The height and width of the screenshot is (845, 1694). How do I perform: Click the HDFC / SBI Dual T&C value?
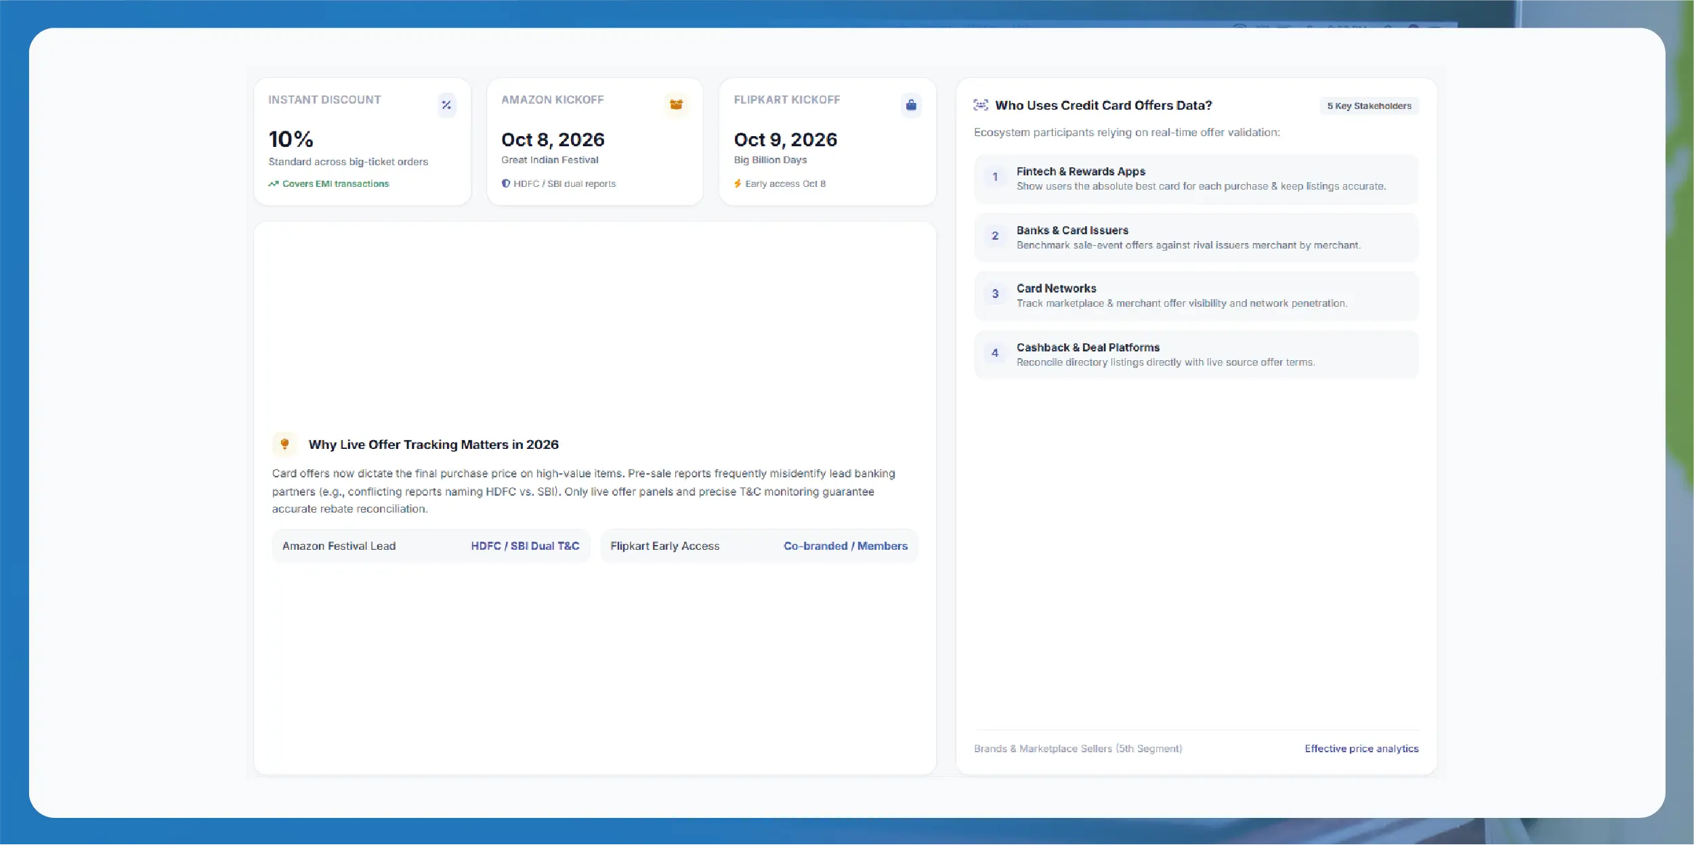525,546
